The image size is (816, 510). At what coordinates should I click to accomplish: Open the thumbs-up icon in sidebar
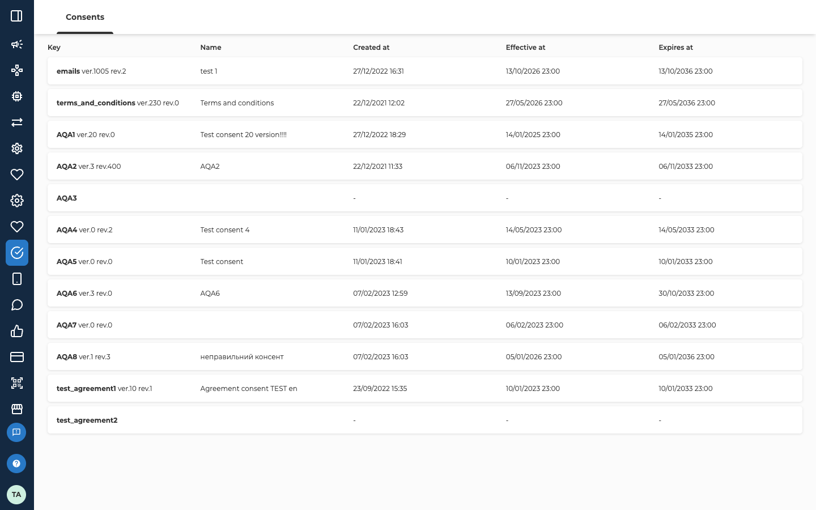point(17,331)
